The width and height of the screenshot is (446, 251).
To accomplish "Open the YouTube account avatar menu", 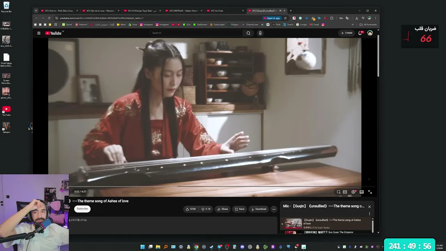I will (x=370, y=33).
